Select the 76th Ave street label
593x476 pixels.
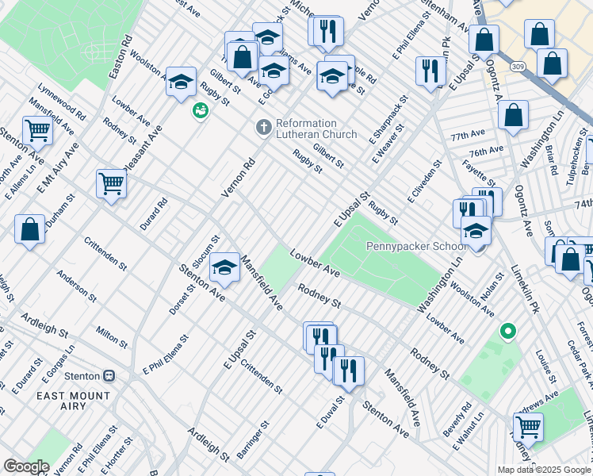pyautogui.click(x=486, y=152)
